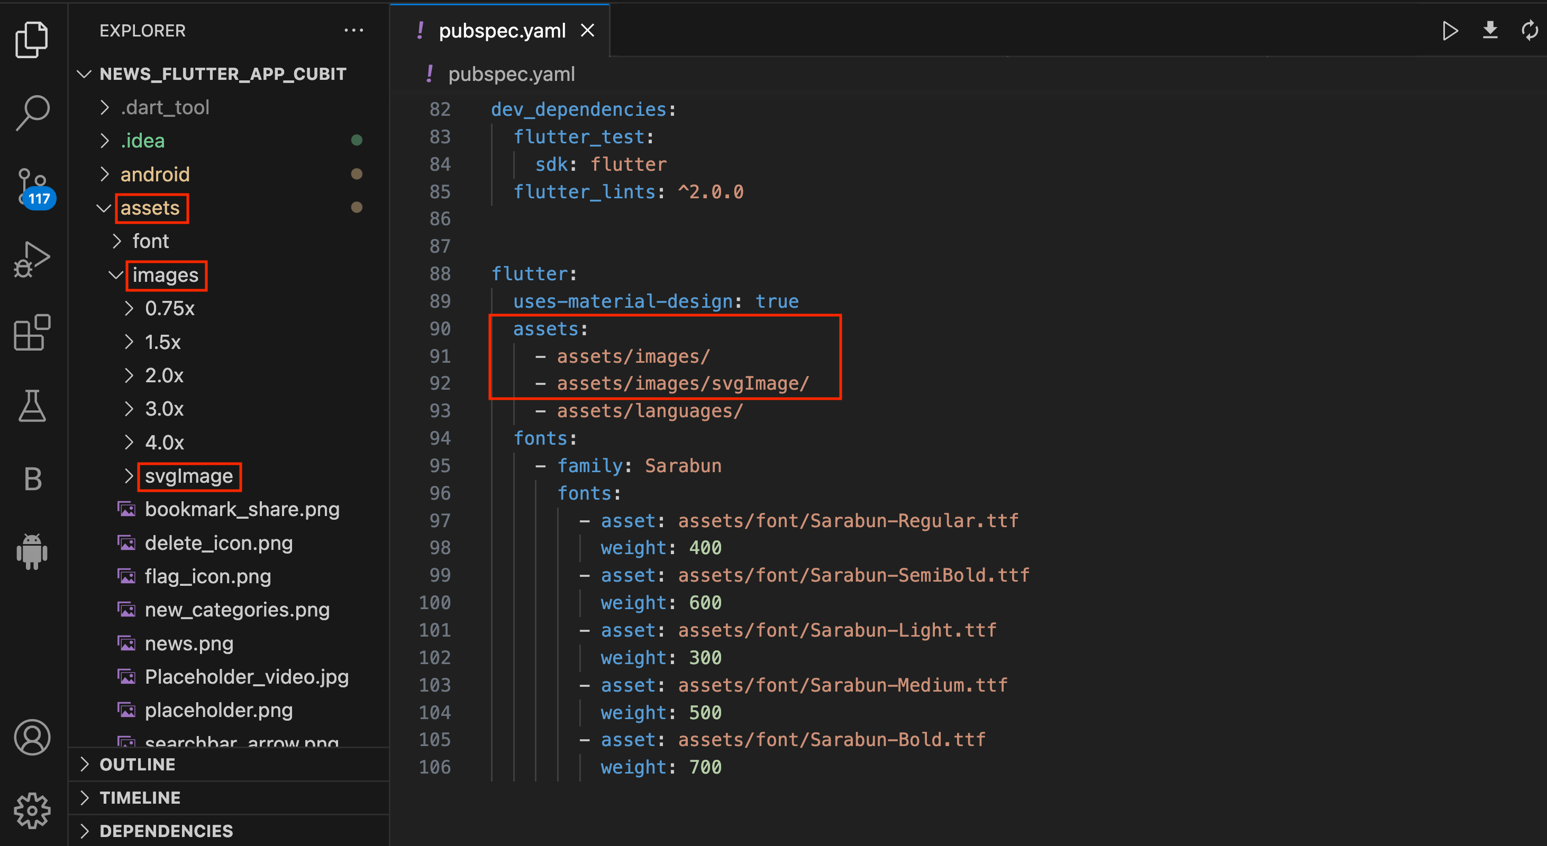Open delete_icon.png file
Viewport: 1547px width, 846px height.
pos(219,543)
